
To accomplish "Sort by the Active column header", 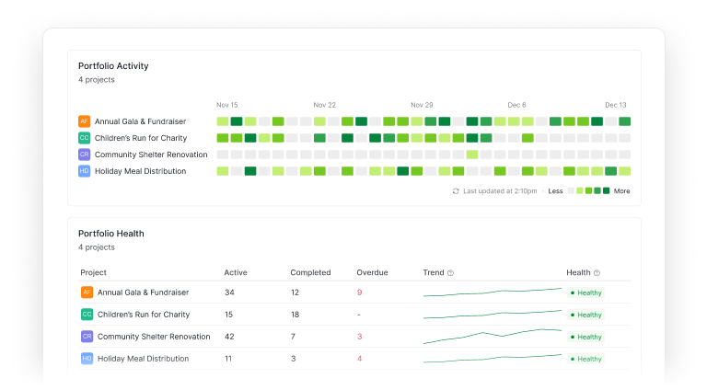I will (x=236, y=272).
